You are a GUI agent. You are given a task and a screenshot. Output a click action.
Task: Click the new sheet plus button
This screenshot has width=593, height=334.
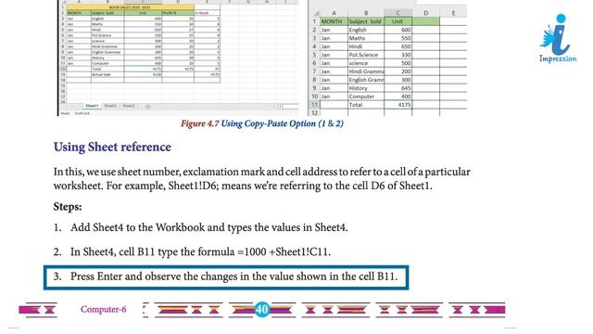click(x=148, y=107)
